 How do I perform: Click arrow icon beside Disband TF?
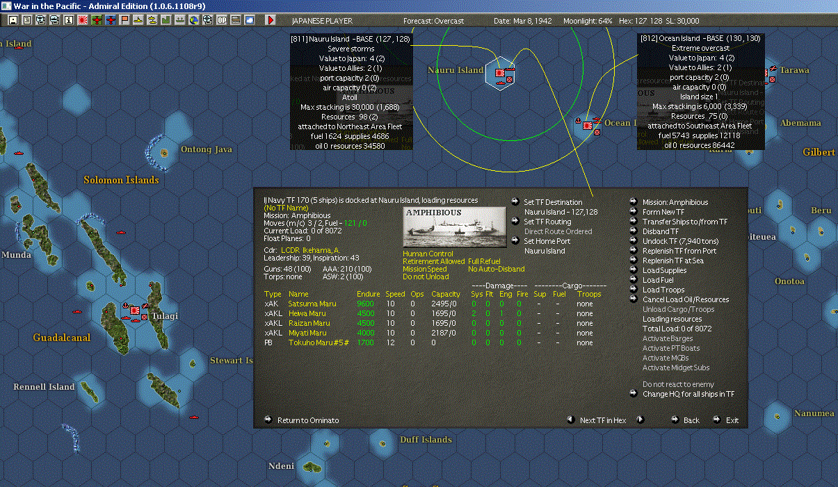click(x=634, y=231)
